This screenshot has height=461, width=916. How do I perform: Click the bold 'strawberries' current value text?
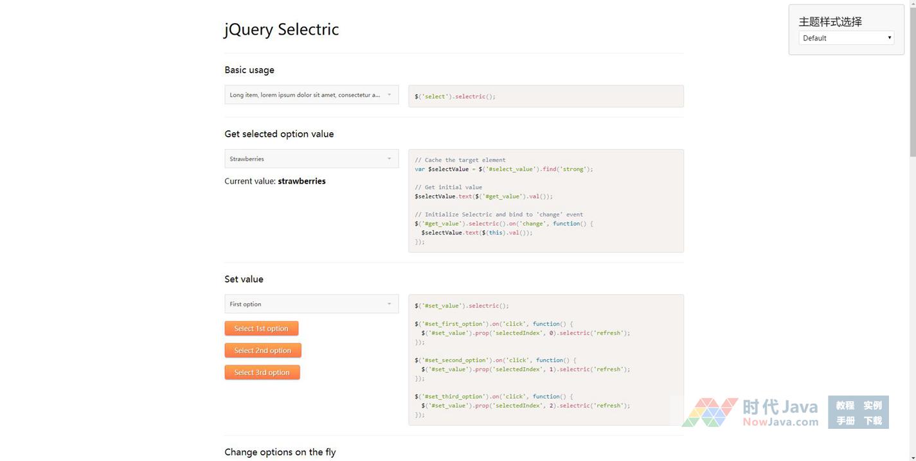(x=301, y=181)
